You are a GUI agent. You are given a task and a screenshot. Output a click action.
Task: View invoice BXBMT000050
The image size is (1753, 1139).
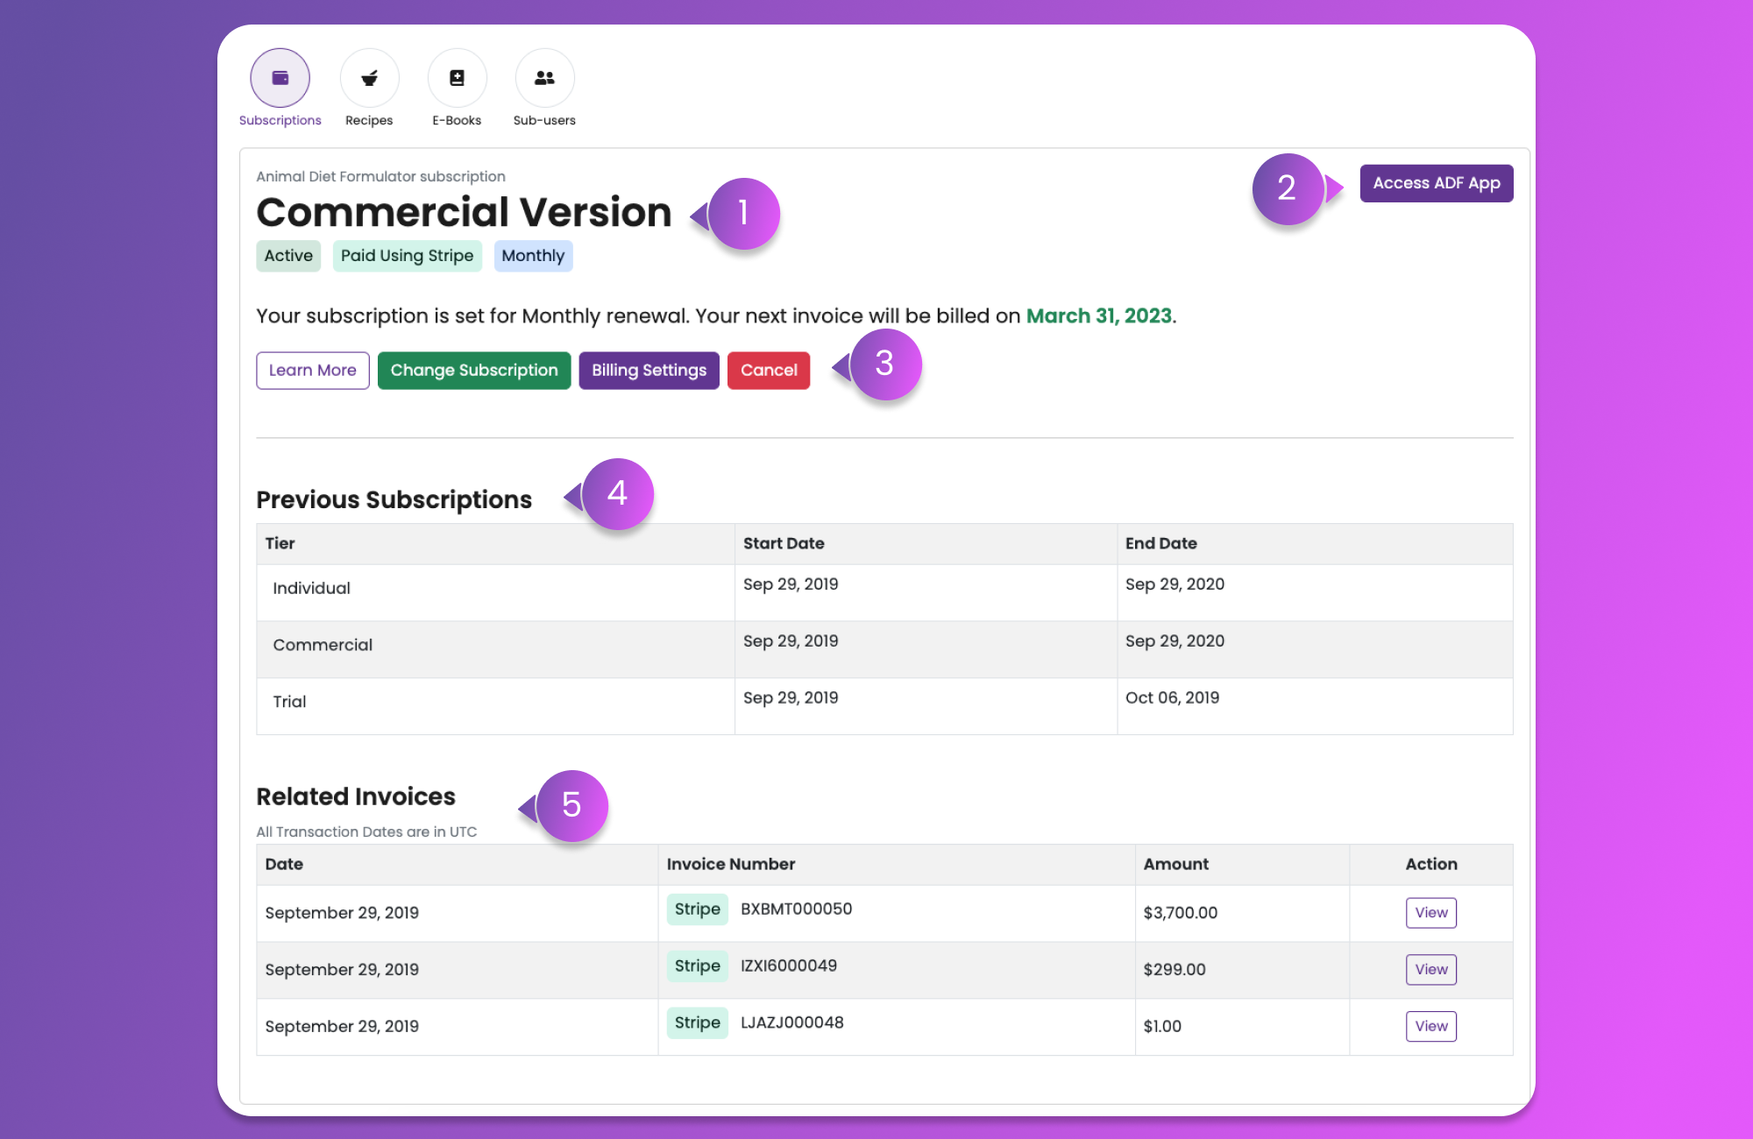[x=1430, y=913]
